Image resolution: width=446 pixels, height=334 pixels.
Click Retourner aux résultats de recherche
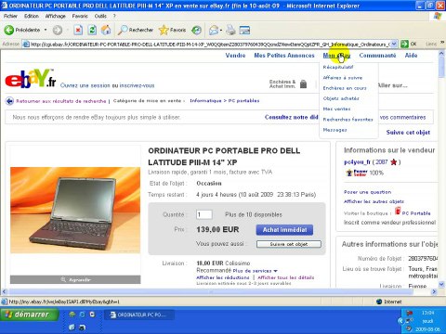pos(61,101)
